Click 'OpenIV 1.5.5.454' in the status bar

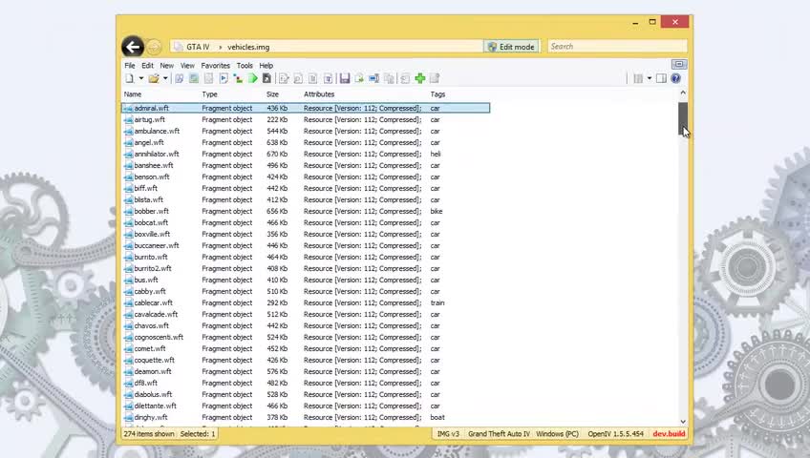click(x=616, y=434)
